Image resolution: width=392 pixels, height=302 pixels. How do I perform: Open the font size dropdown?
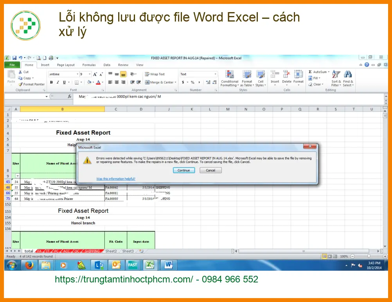pos(90,74)
